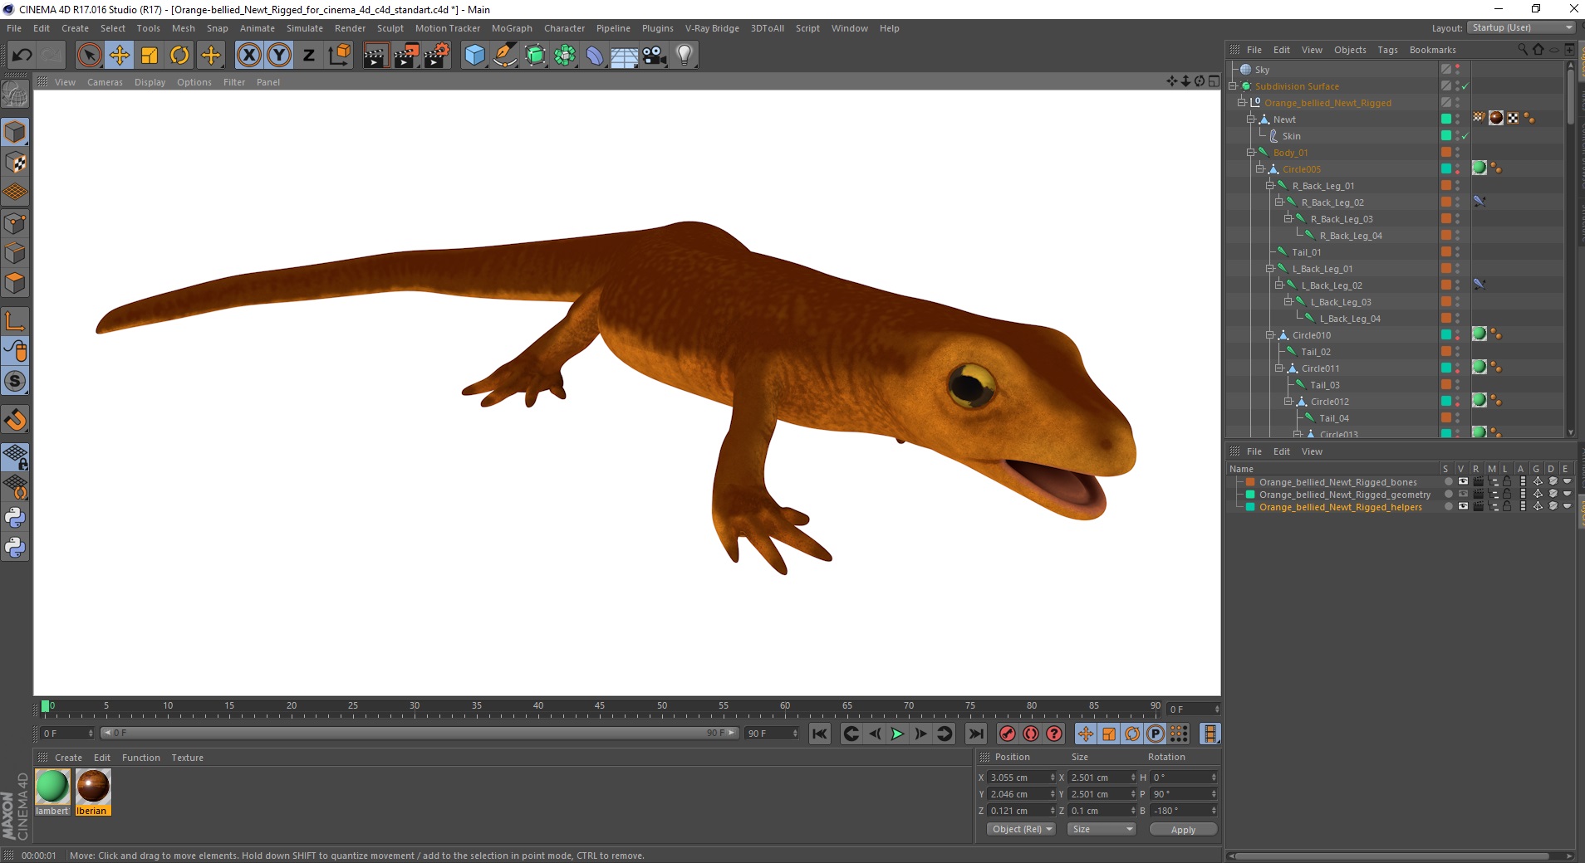
Task: Toggle X axis lock
Action: pos(248,56)
